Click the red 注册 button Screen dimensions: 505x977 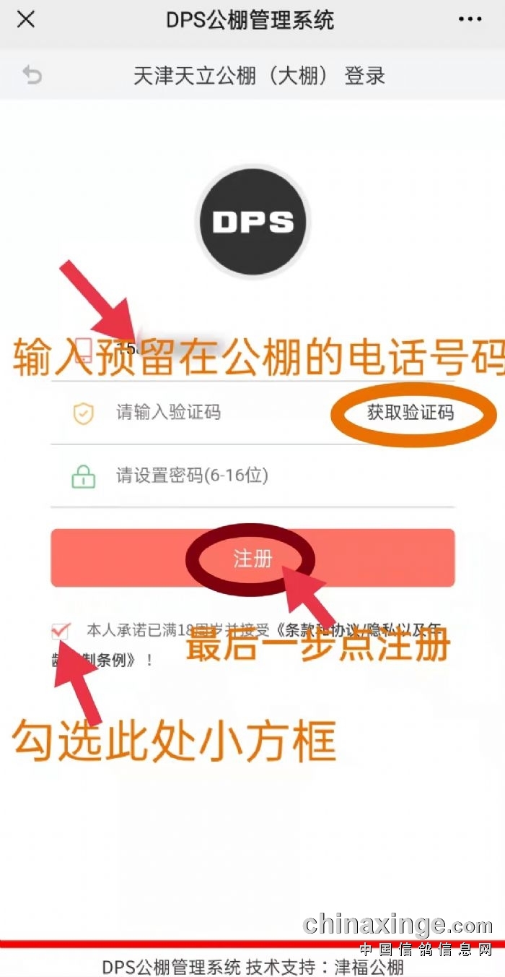click(x=252, y=558)
